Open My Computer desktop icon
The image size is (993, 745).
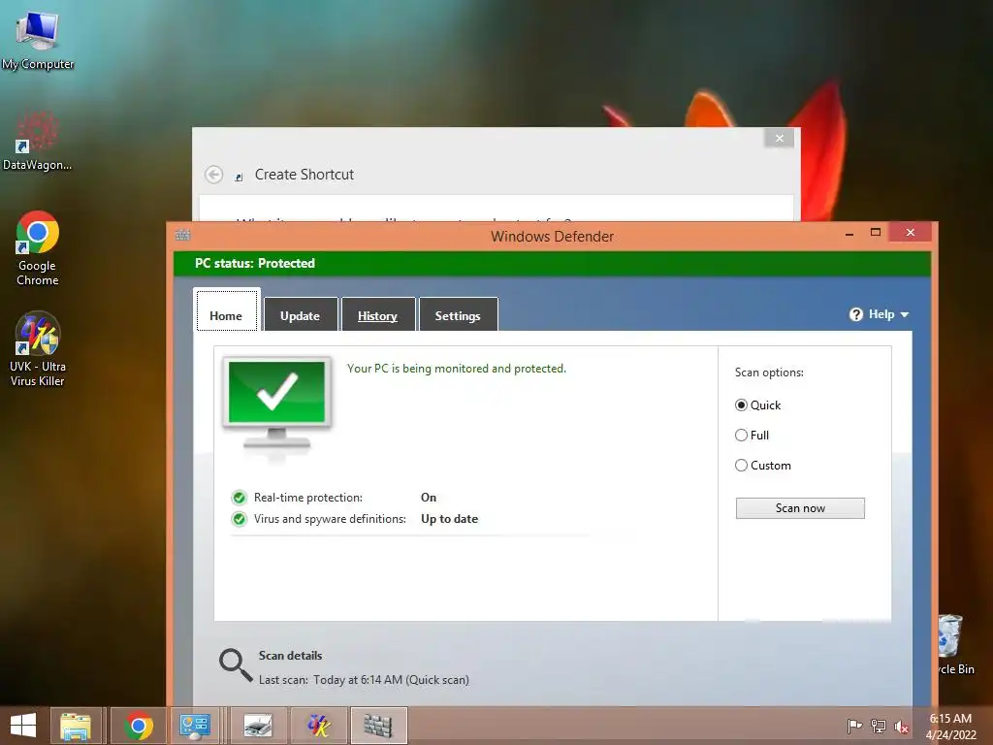pos(38,39)
